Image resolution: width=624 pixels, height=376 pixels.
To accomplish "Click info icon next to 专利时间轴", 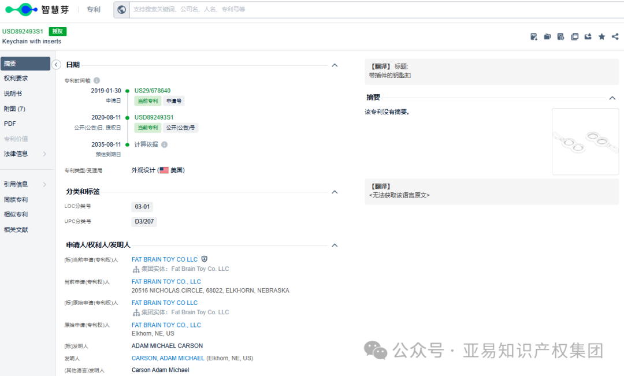I will [x=96, y=80].
